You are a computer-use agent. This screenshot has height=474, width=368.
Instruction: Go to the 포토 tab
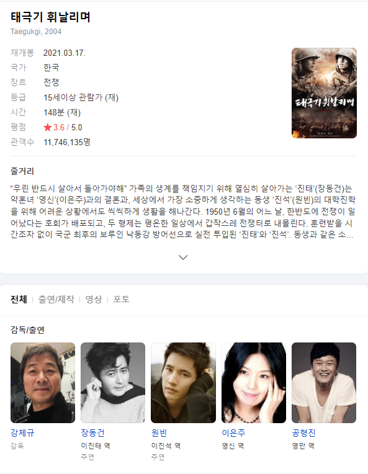(x=121, y=299)
